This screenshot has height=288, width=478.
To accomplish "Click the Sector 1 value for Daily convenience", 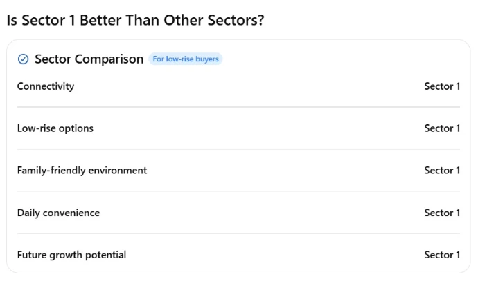I will pyautogui.click(x=442, y=213).
